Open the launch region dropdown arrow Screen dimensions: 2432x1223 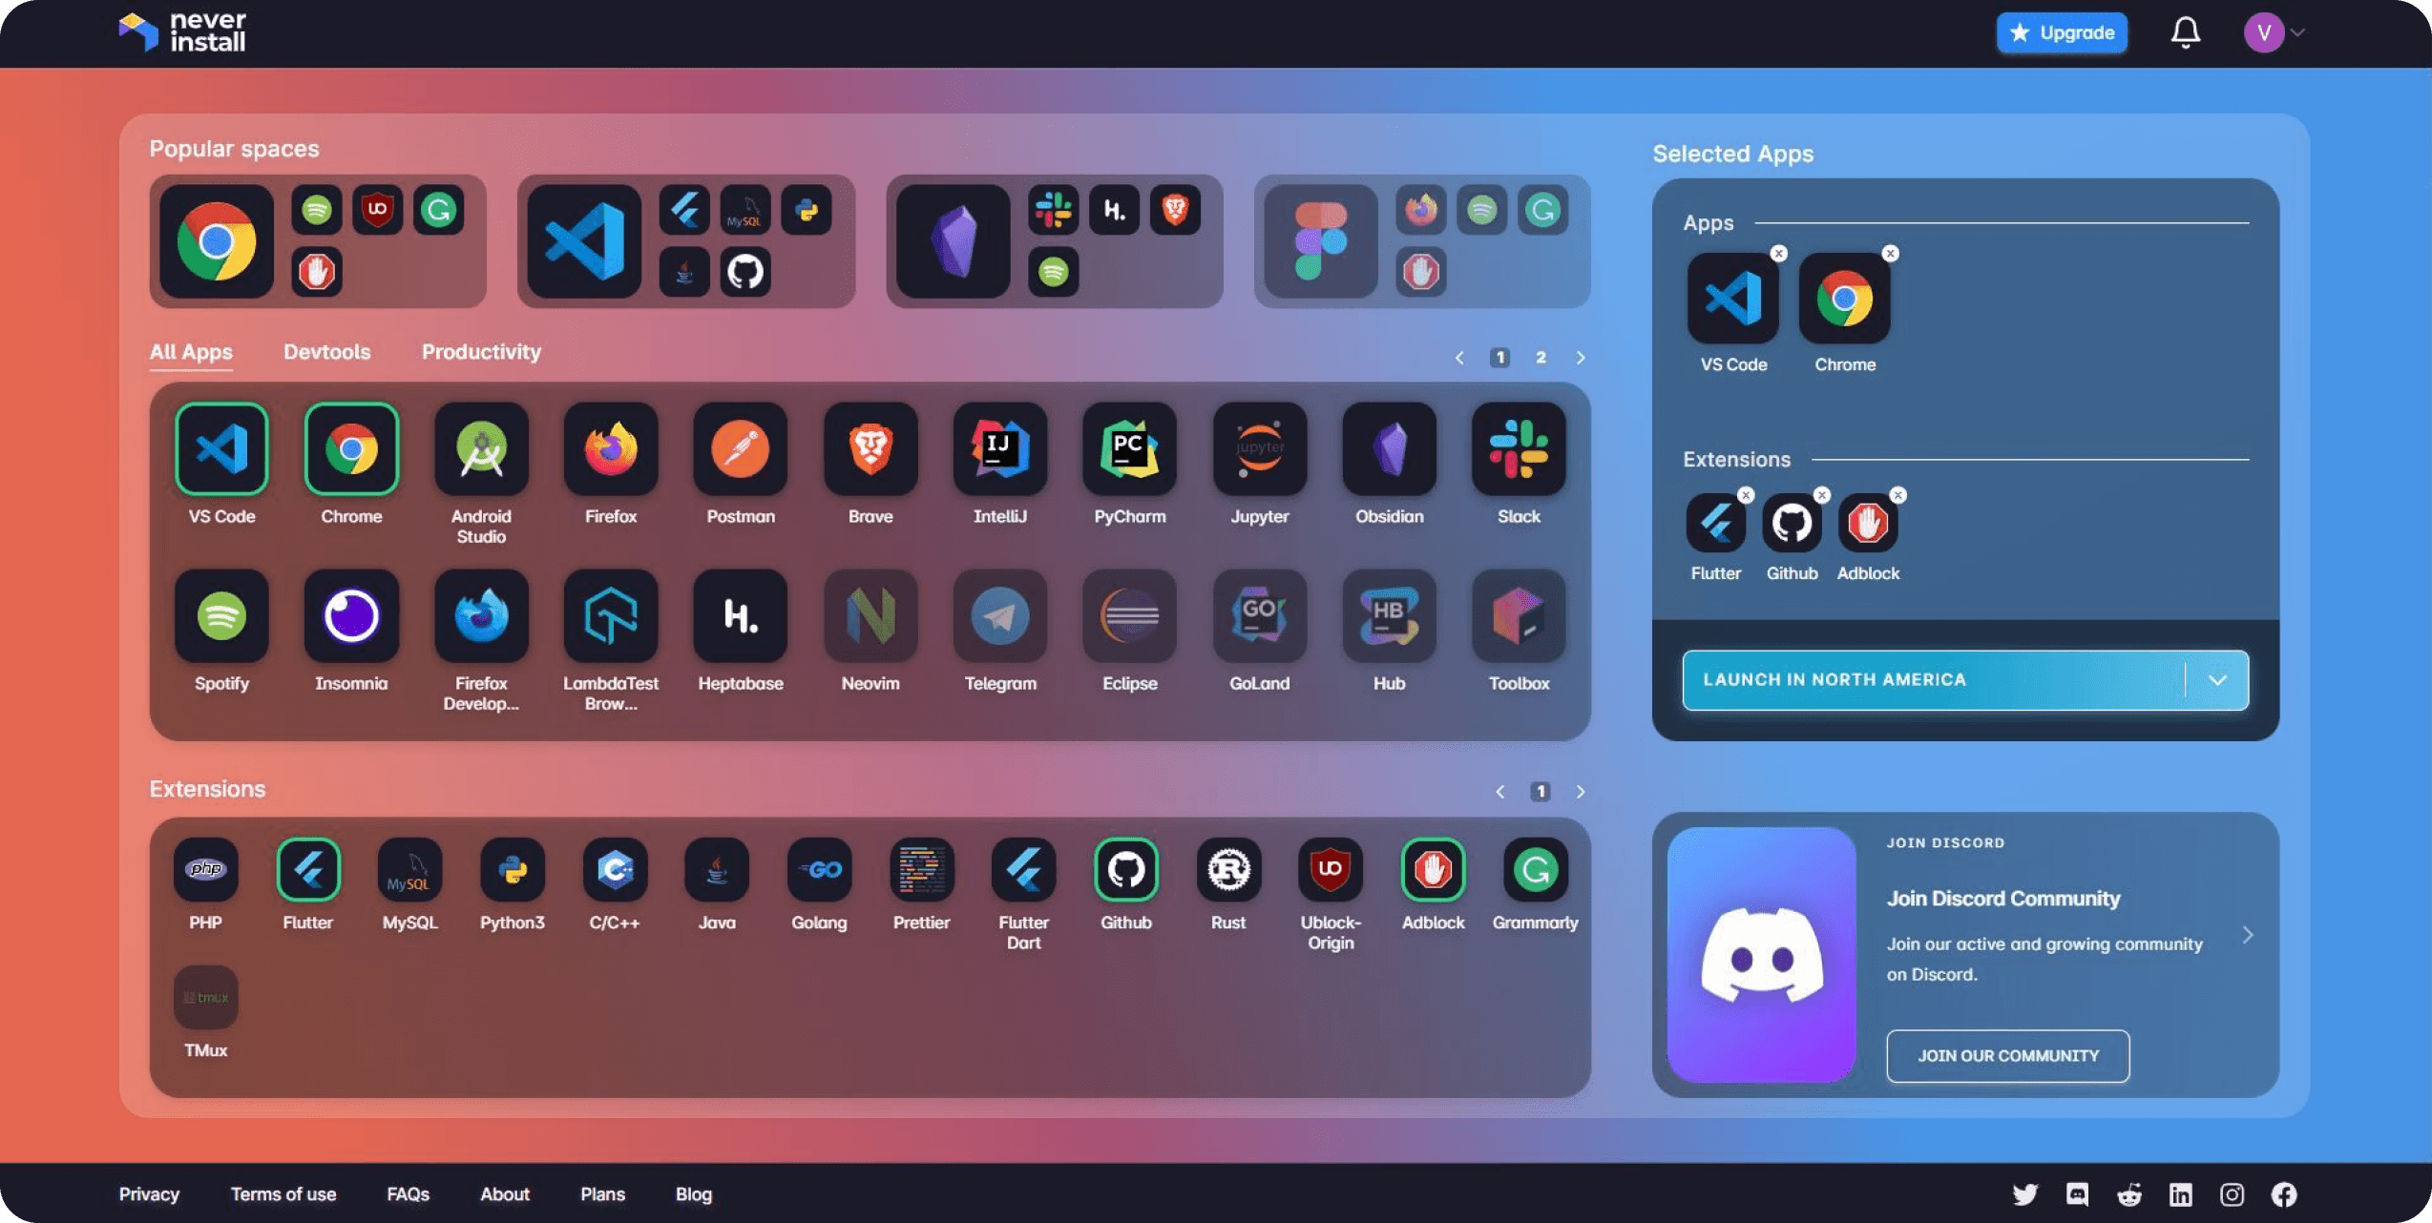click(2217, 680)
